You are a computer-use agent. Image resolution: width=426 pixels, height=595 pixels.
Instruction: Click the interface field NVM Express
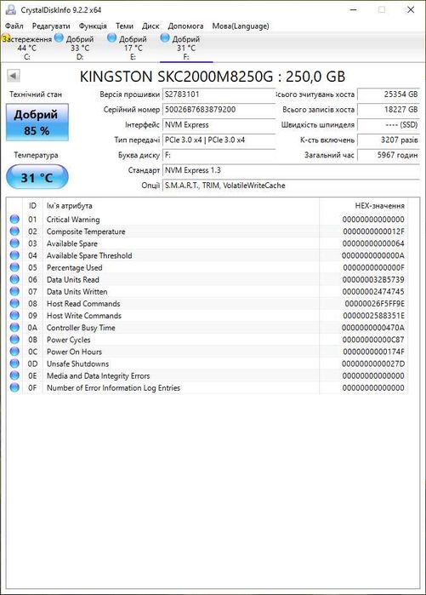(219, 125)
